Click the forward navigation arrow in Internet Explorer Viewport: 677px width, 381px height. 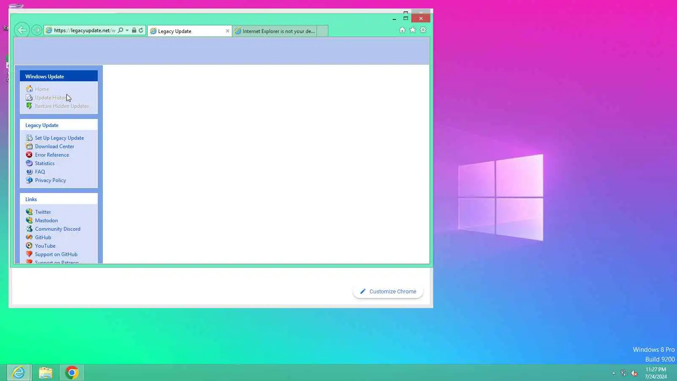pos(37,30)
